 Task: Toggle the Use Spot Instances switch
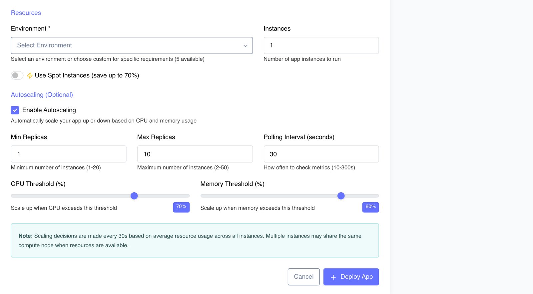(x=17, y=75)
